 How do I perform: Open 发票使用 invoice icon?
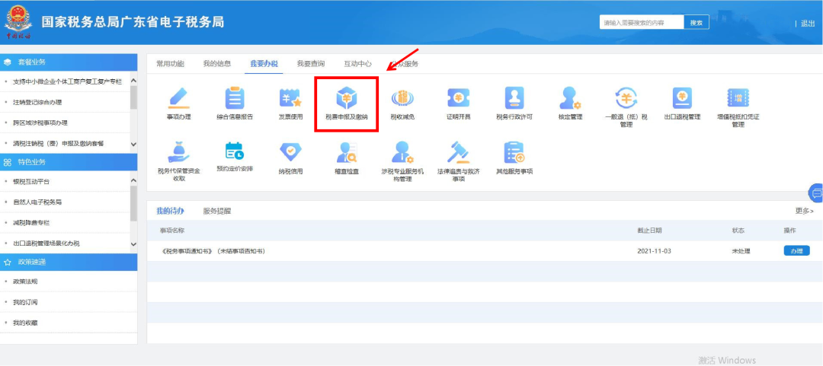click(290, 98)
